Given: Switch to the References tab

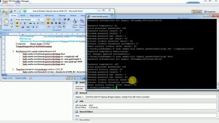Looking at the screenshot, I should [x=49, y=15].
